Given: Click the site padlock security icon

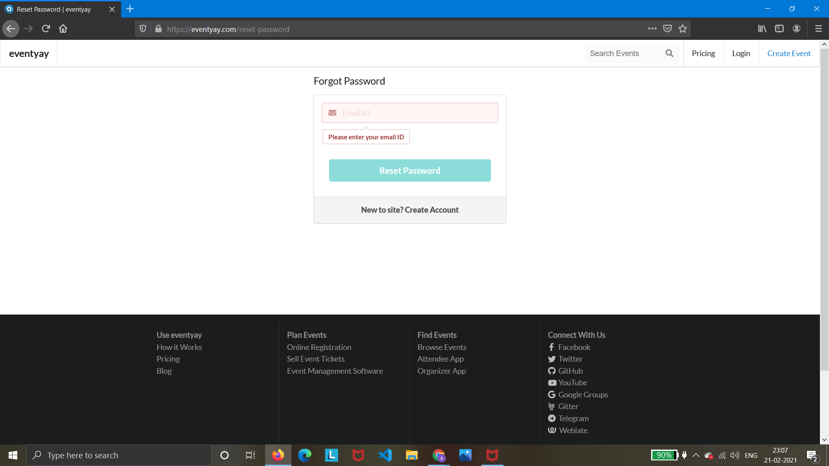Looking at the screenshot, I should 158,29.
